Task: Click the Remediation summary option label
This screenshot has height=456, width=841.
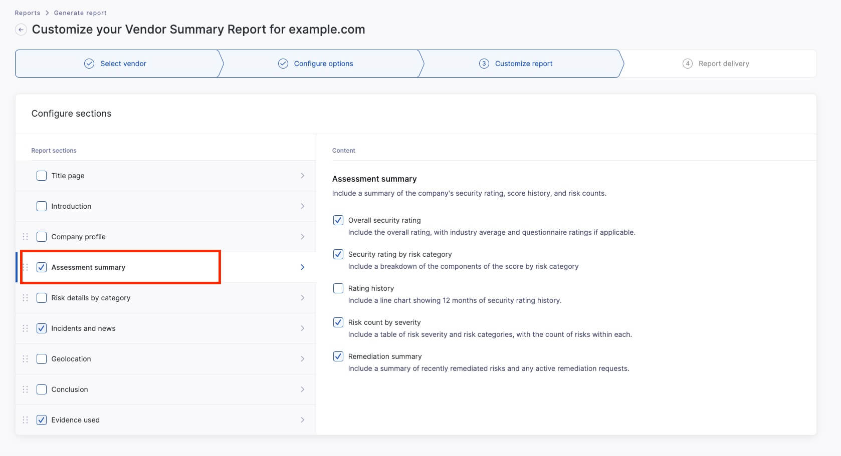Action: (x=385, y=356)
